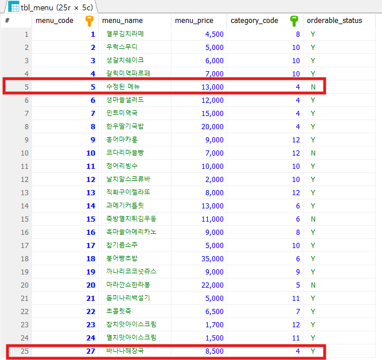Click price 4,500 in row 1
This screenshot has height=360, width=382.
pyautogui.click(x=215, y=34)
